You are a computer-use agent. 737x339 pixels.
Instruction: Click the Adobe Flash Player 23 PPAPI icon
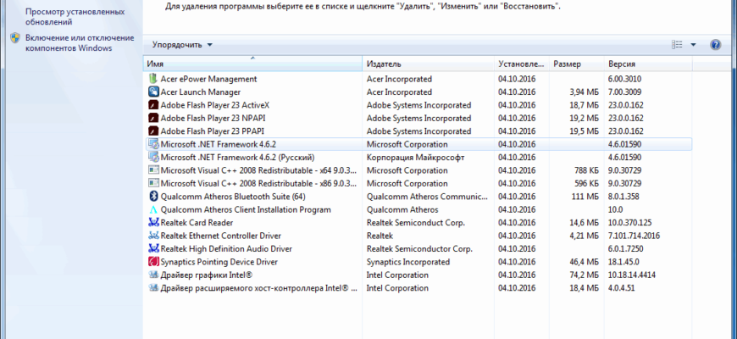click(x=152, y=131)
